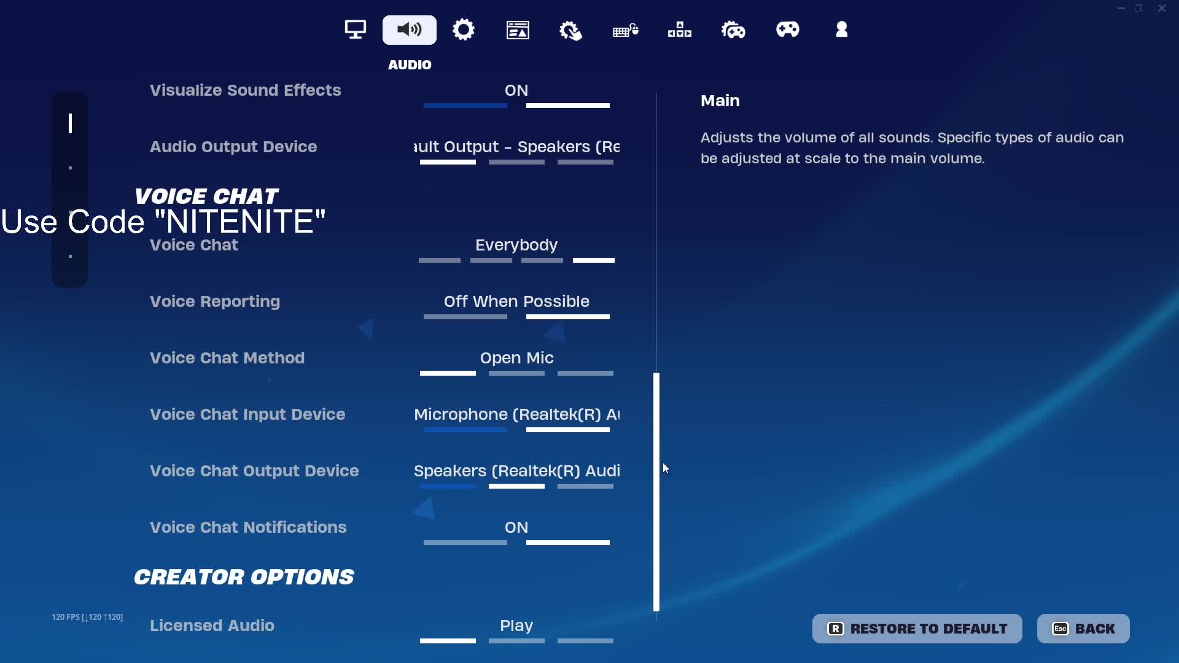Open the Video settings monitor tab
The height and width of the screenshot is (663, 1179).
[355, 29]
